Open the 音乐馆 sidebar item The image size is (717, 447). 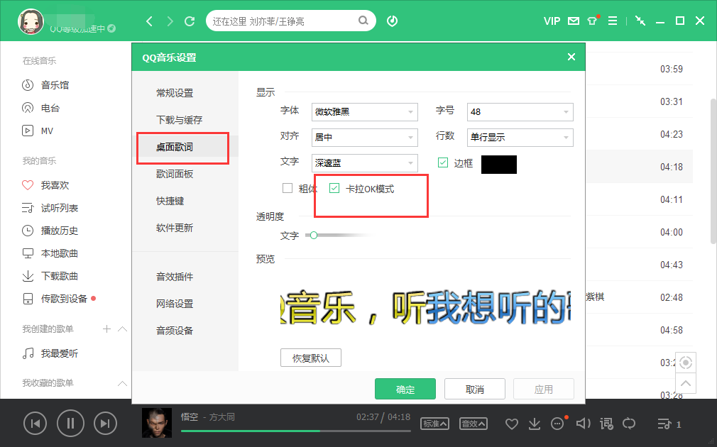click(45, 85)
